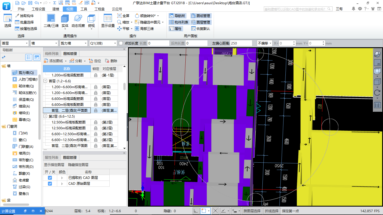
Task: Select 砌体墙(Q) in navigation tree
Action: [23, 86]
